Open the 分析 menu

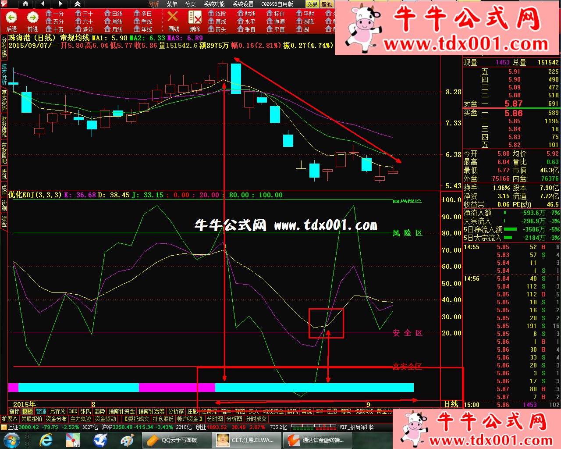tap(154, 4)
